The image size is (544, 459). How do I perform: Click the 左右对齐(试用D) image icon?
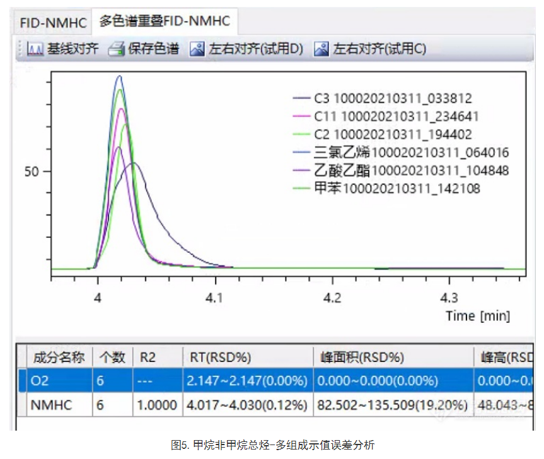(197, 49)
